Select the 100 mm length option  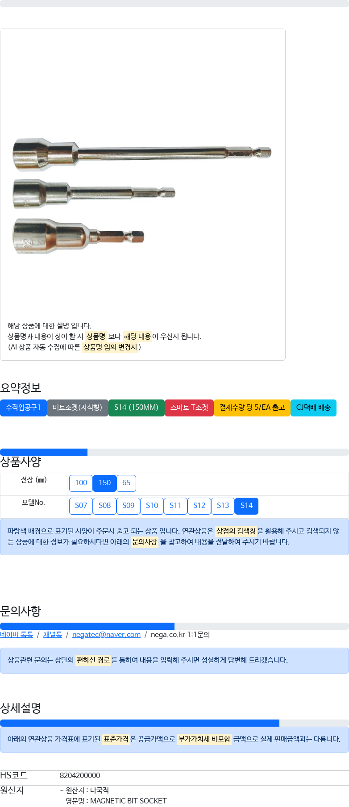pyautogui.click(x=81, y=483)
